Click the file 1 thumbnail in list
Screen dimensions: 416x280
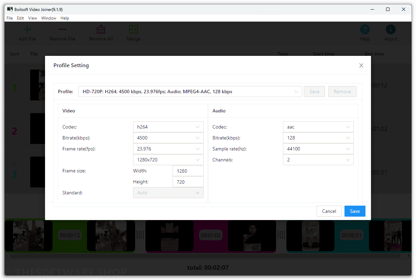(38, 85)
